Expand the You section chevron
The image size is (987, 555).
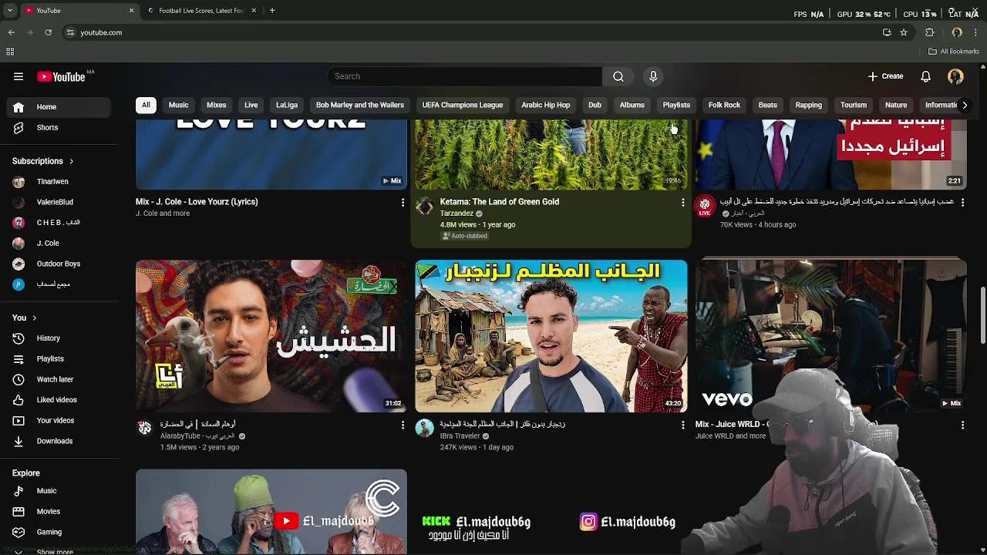pos(34,318)
